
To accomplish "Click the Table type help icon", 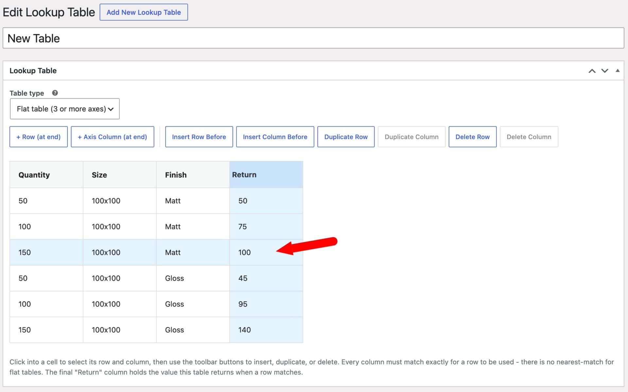I will (55, 93).
